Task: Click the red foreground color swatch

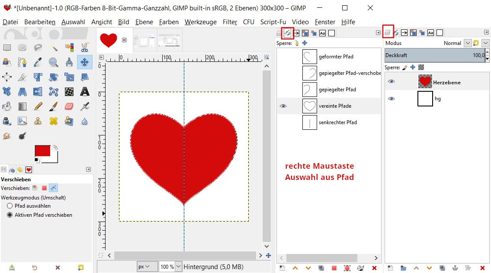Action: [42, 151]
